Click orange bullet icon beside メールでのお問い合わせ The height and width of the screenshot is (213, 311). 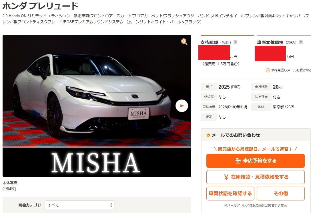(x=208, y=135)
